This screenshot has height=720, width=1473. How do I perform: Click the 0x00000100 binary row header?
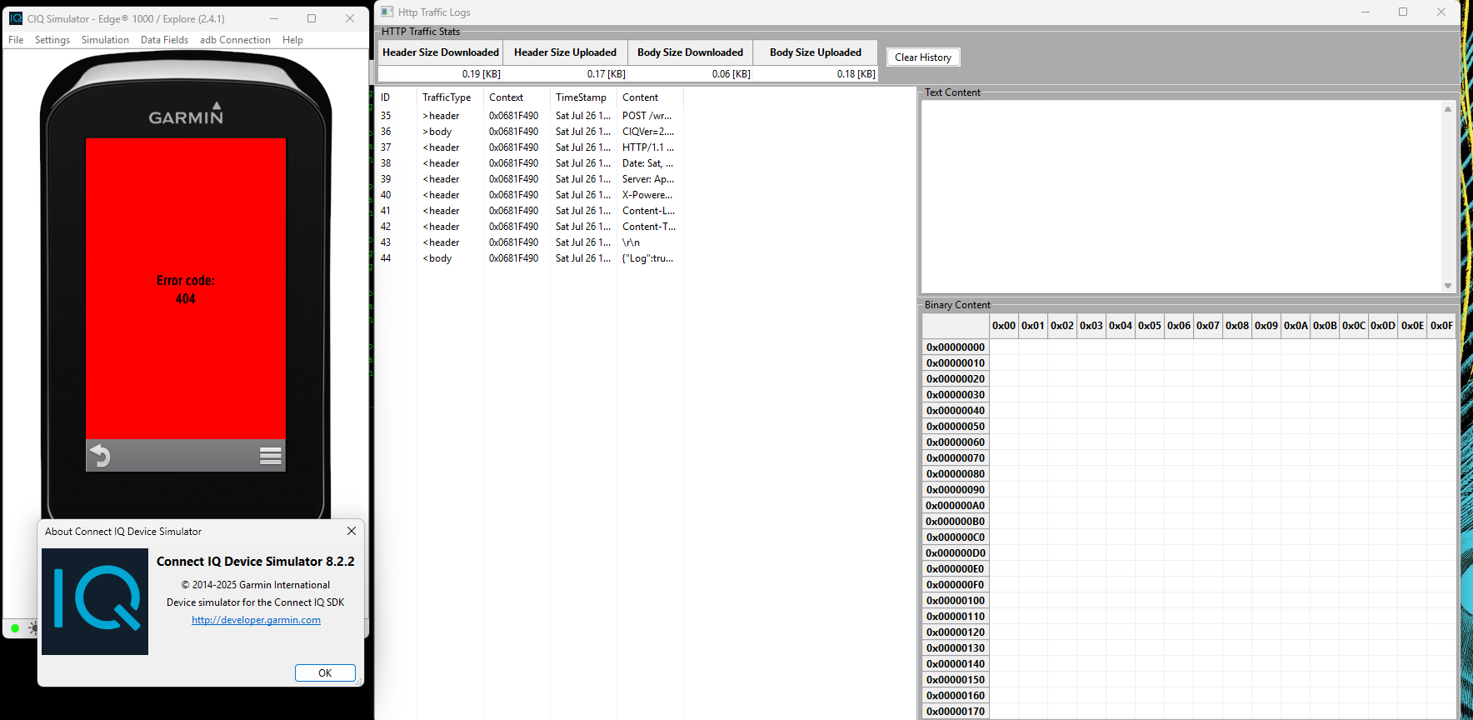click(x=956, y=601)
